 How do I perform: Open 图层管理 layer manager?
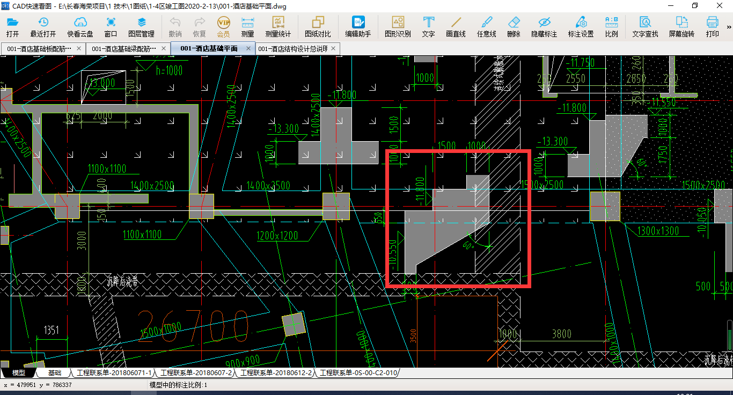pyautogui.click(x=141, y=27)
